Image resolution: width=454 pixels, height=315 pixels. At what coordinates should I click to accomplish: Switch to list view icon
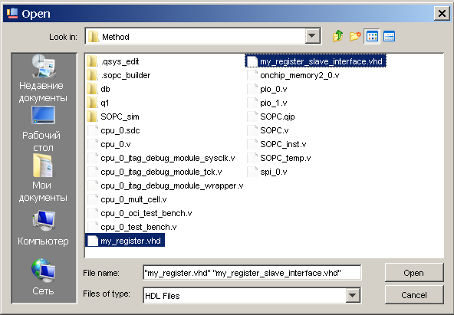[x=372, y=37]
